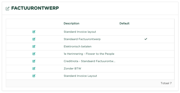The height and width of the screenshot is (93, 180).
Task: Open 1e Herinnering - Flower to the People
Action: [x=89, y=54]
